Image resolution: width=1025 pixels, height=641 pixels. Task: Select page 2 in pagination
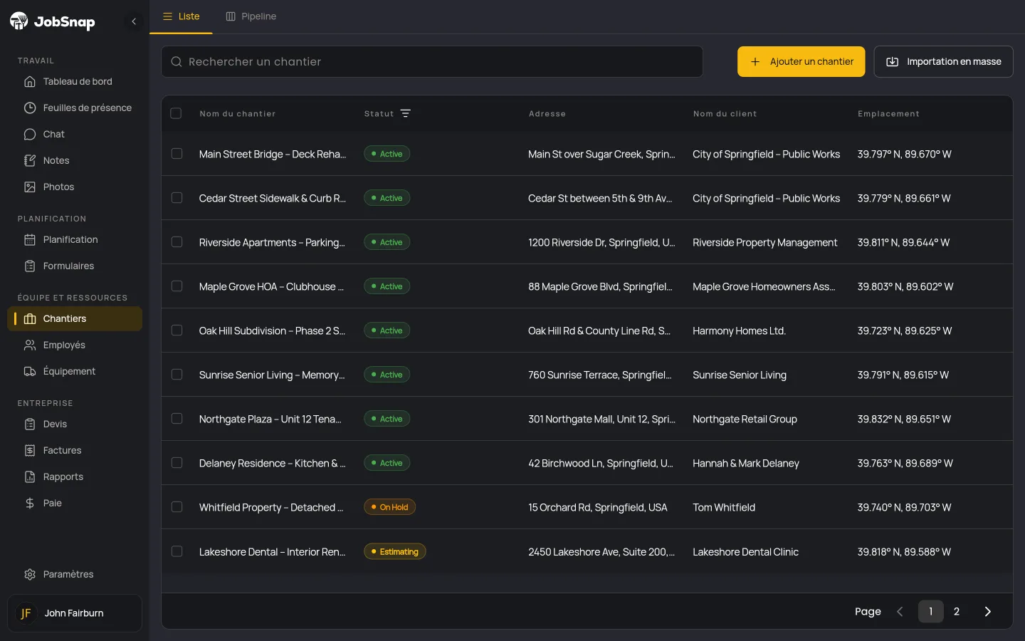pyautogui.click(x=957, y=612)
